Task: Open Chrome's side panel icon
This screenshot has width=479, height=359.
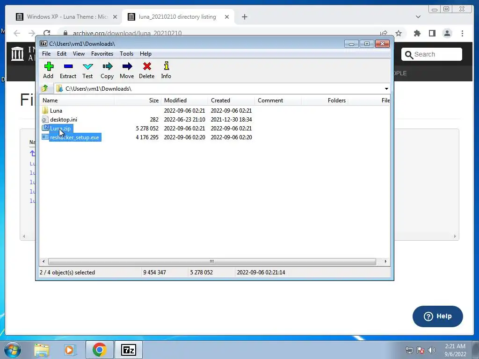Action: click(x=432, y=33)
